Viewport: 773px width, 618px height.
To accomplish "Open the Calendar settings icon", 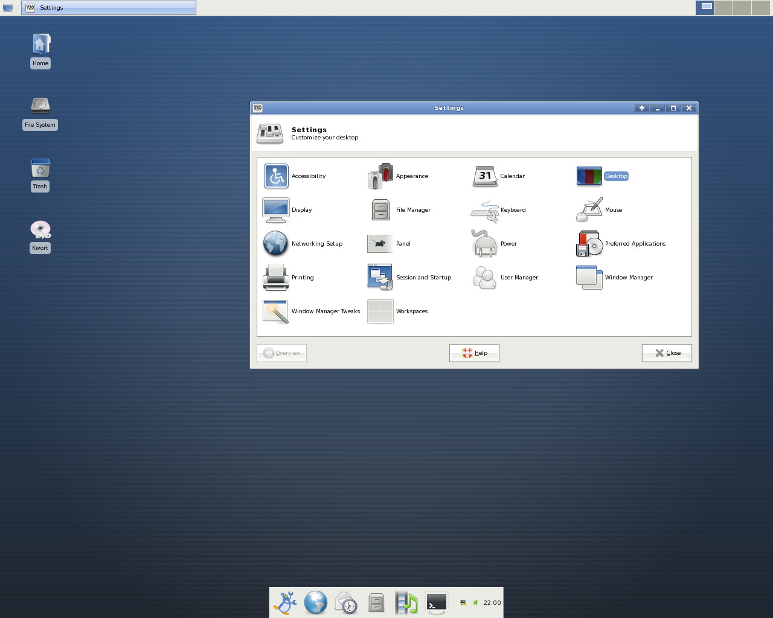I will [485, 176].
